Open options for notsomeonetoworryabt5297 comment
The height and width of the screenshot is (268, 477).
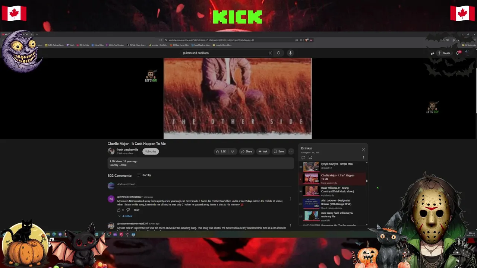291,226
